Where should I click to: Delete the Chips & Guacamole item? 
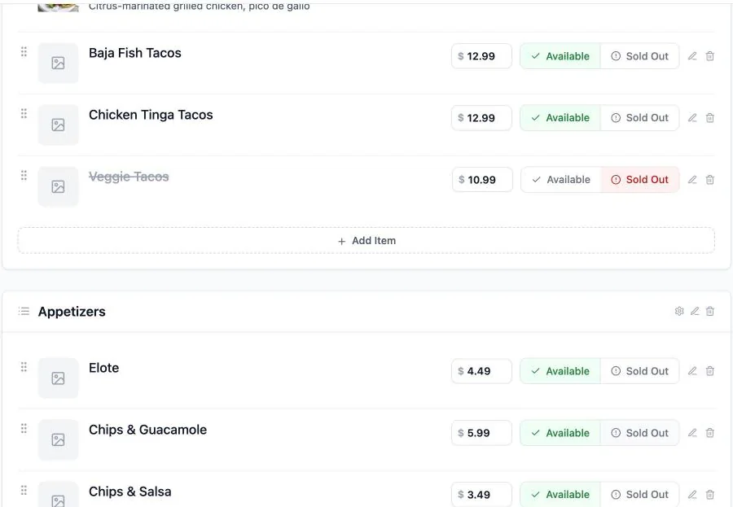(709, 433)
